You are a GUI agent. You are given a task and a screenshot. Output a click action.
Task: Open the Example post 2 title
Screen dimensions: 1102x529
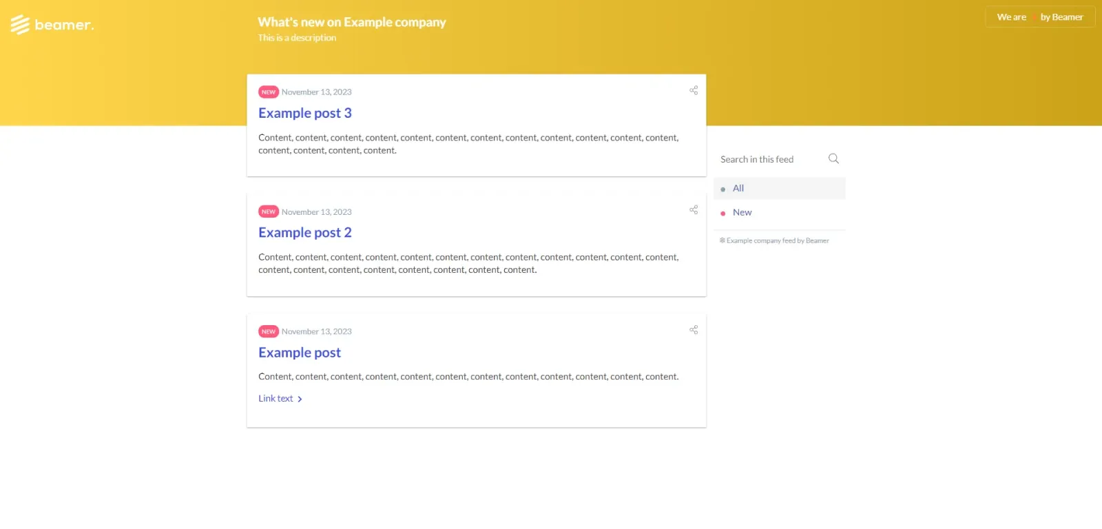pos(305,233)
